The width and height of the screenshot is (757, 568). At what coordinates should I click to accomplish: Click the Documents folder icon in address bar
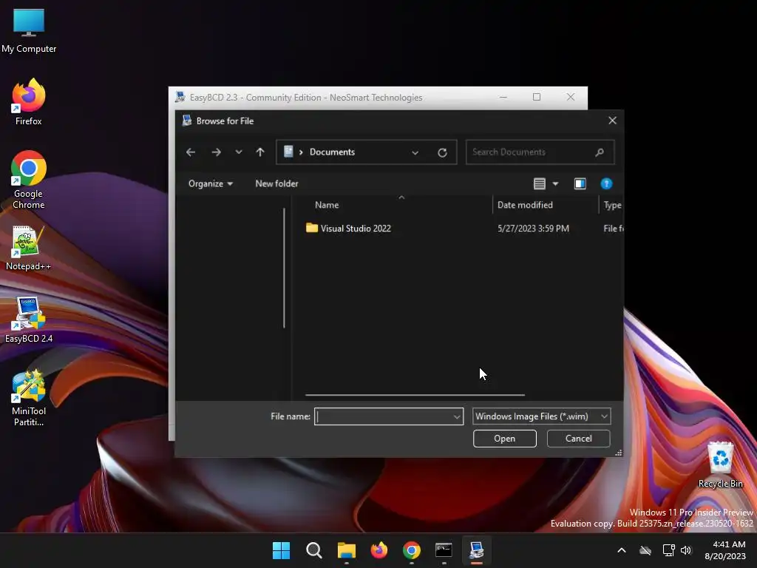coord(288,152)
